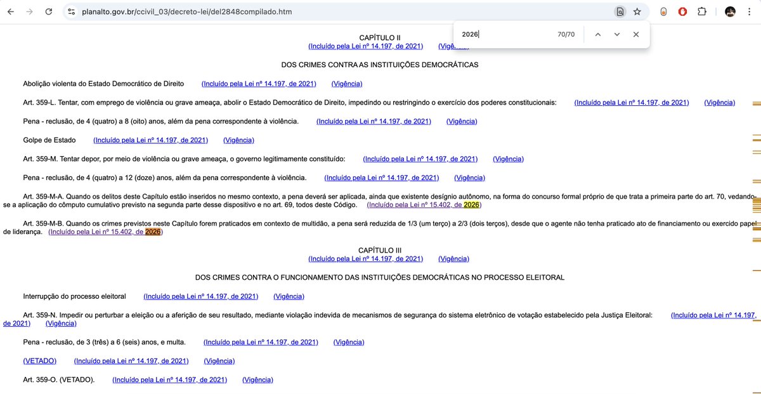The width and height of the screenshot is (761, 394).
Task: Open Lei nº 14.197 link after 8 (oito) anos penalty
Action: (374, 121)
